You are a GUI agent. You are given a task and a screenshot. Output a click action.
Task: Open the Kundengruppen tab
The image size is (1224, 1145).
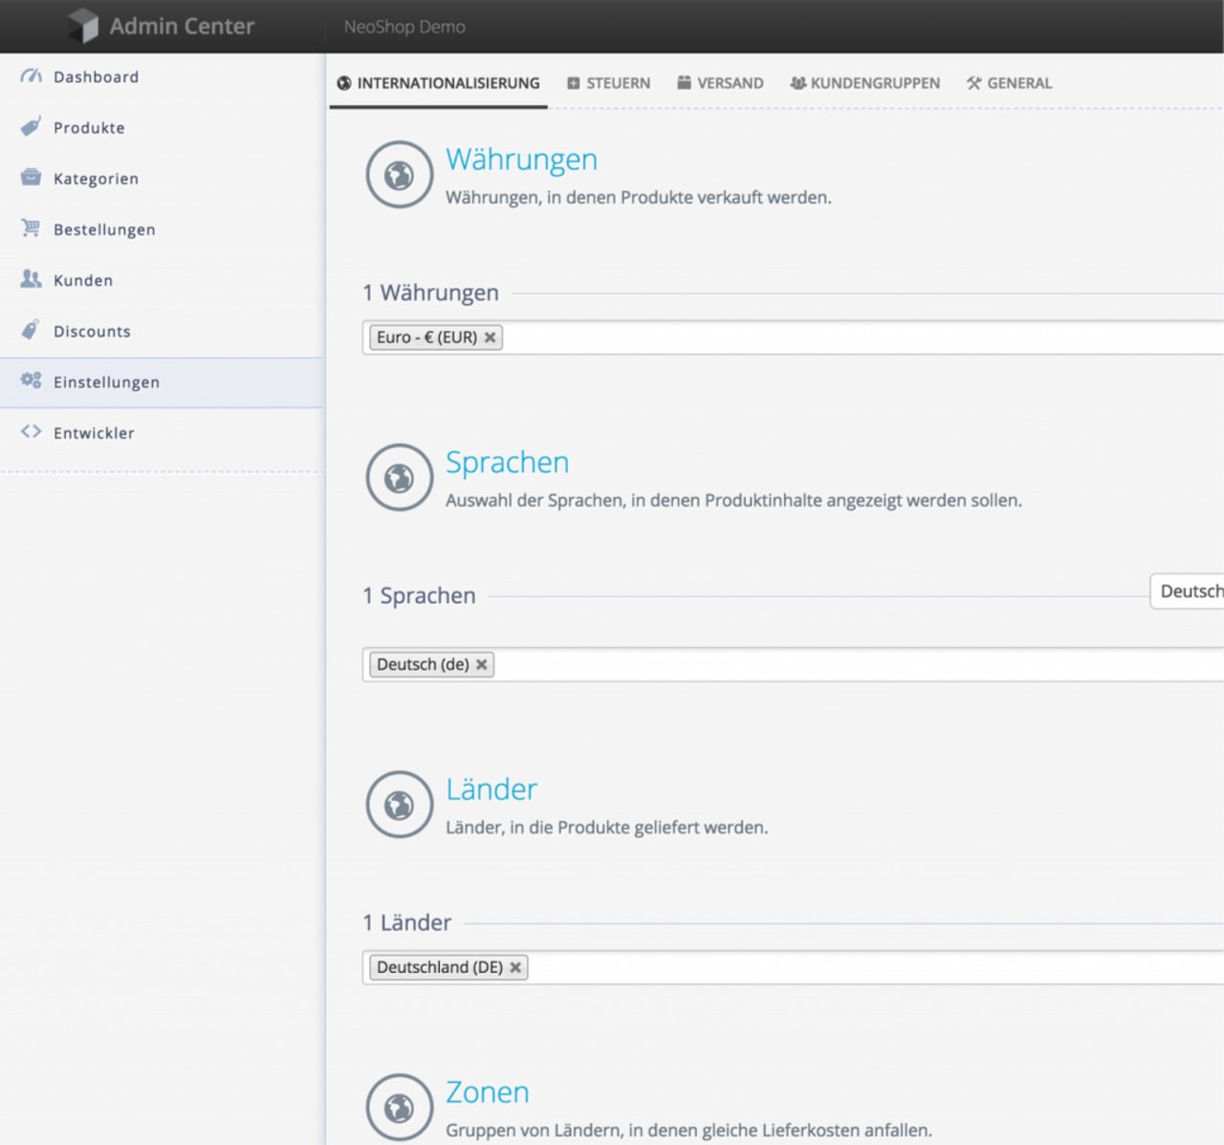(864, 83)
